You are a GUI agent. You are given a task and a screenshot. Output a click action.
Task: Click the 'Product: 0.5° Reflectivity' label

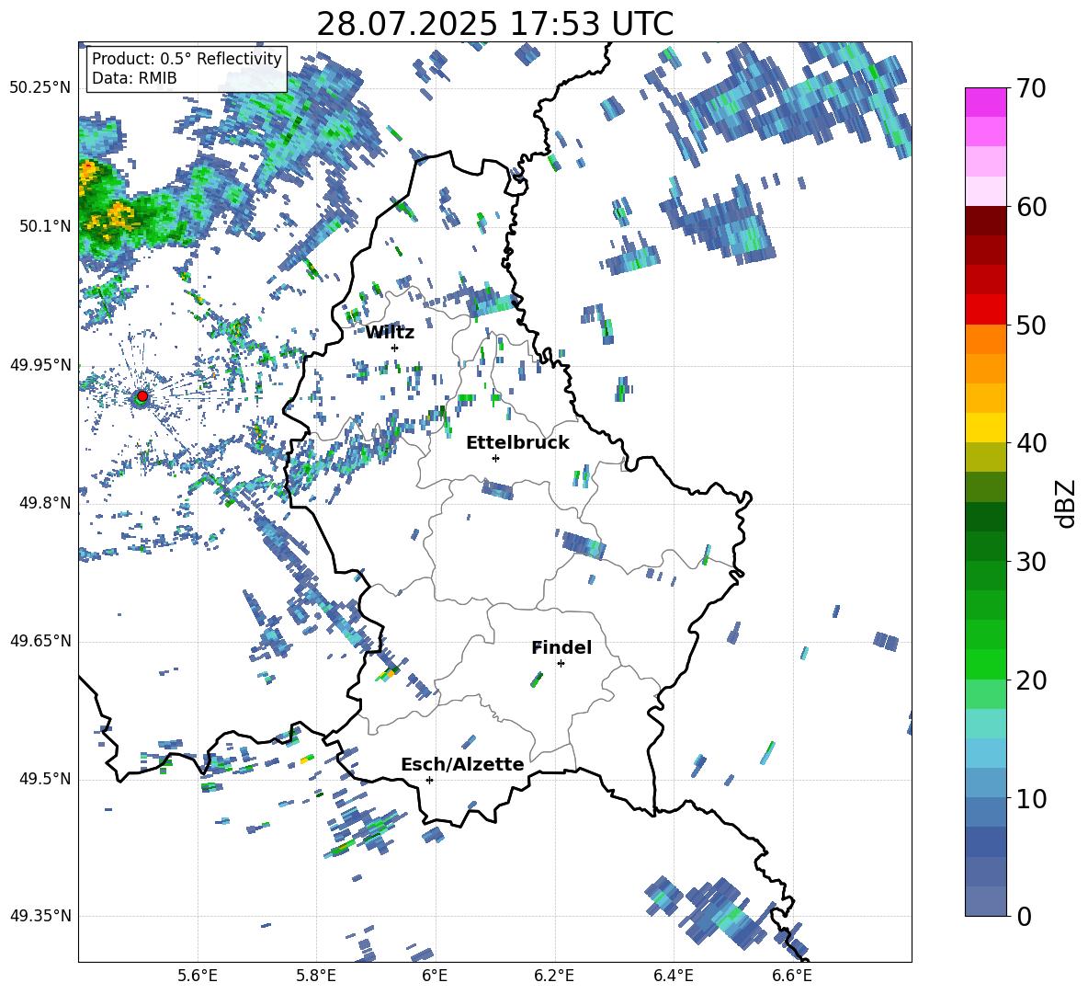tap(187, 59)
